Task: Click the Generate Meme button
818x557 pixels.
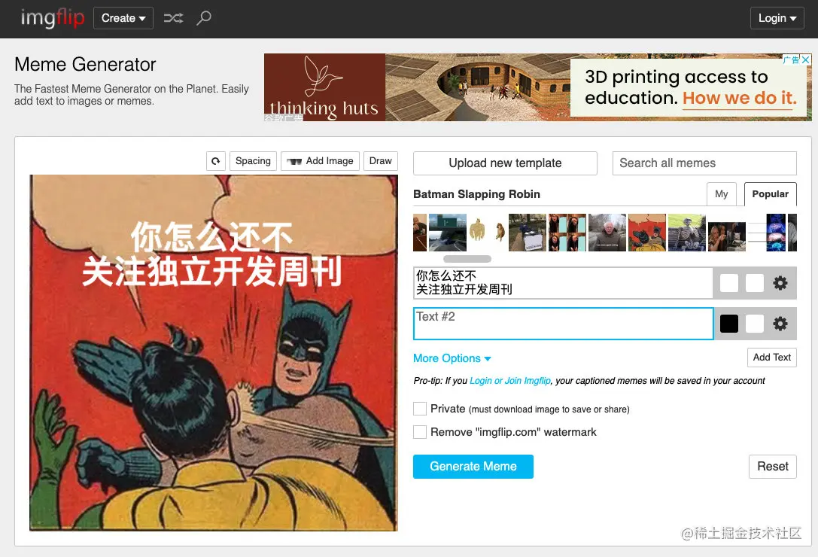Action: [x=473, y=466]
